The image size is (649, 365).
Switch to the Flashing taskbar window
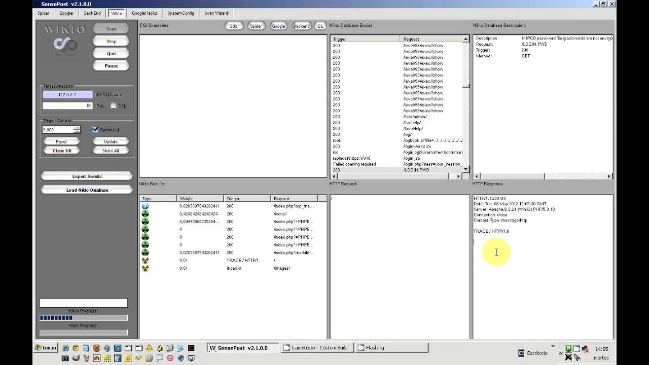point(392,348)
